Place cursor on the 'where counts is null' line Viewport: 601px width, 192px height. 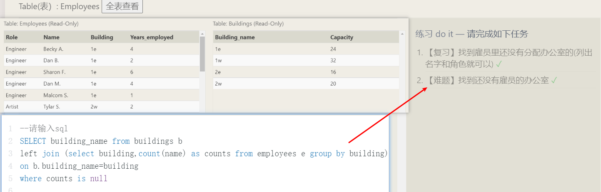coord(63,179)
